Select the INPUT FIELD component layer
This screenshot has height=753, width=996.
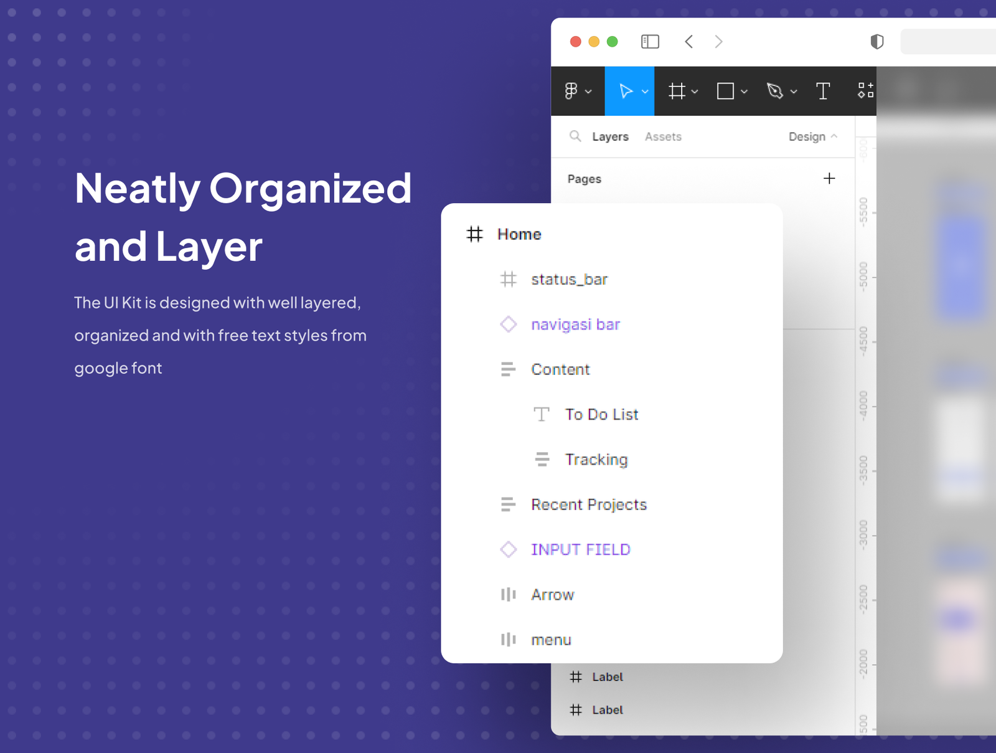coord(580,549)
